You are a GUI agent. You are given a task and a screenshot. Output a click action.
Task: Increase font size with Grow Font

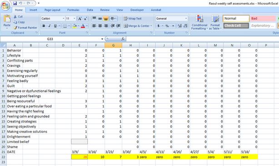click(x=80, y=19)
